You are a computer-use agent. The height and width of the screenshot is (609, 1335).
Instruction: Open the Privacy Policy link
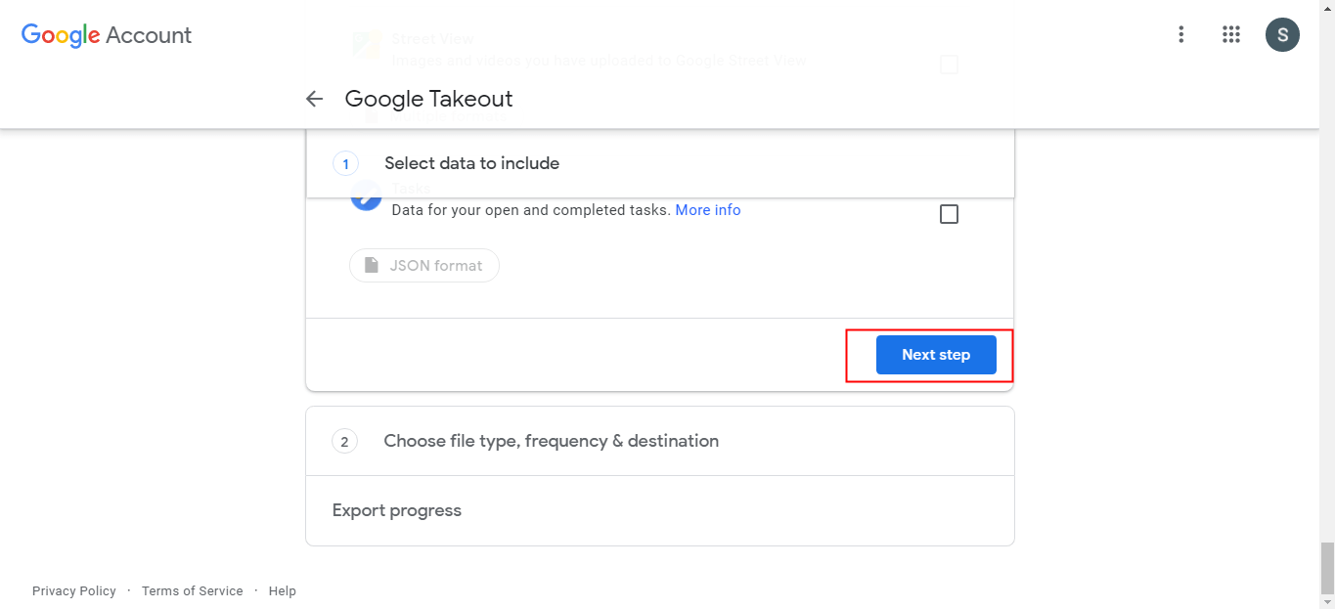coord(74,591)
